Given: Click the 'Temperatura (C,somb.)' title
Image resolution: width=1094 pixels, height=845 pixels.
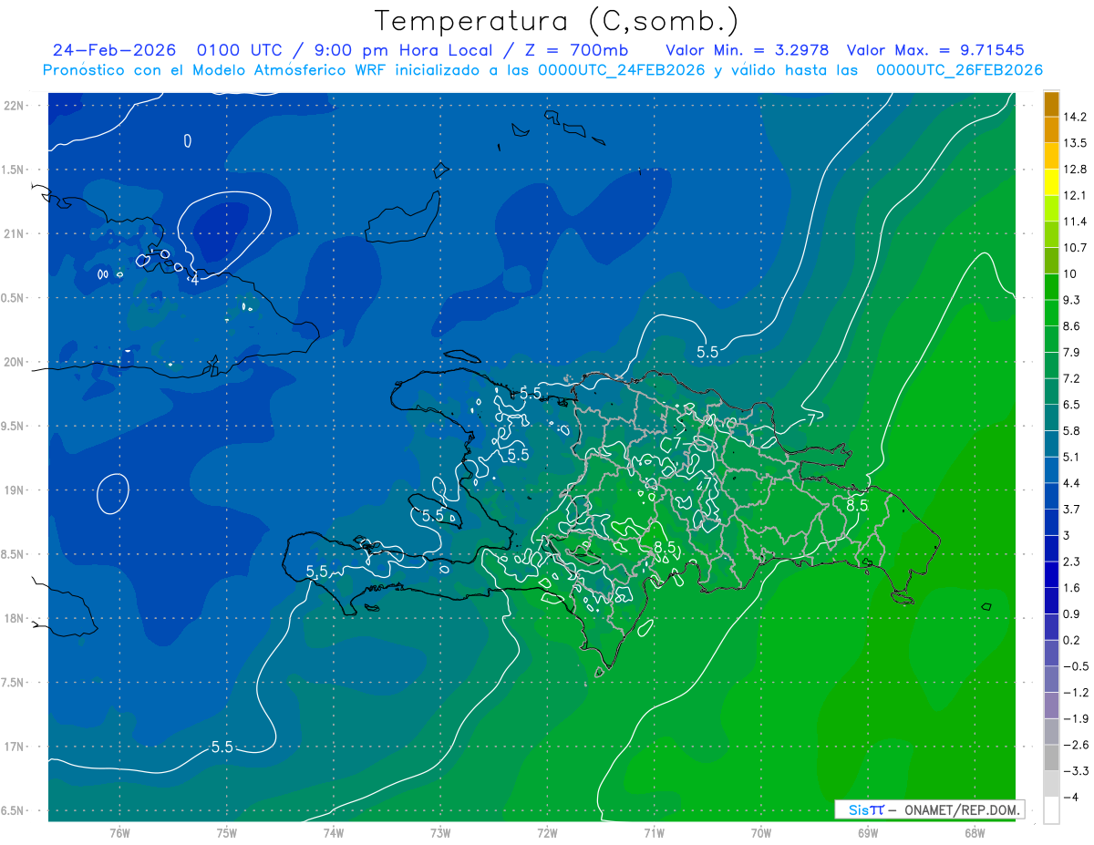Looking at the screenshot, I should coord(557,21).
